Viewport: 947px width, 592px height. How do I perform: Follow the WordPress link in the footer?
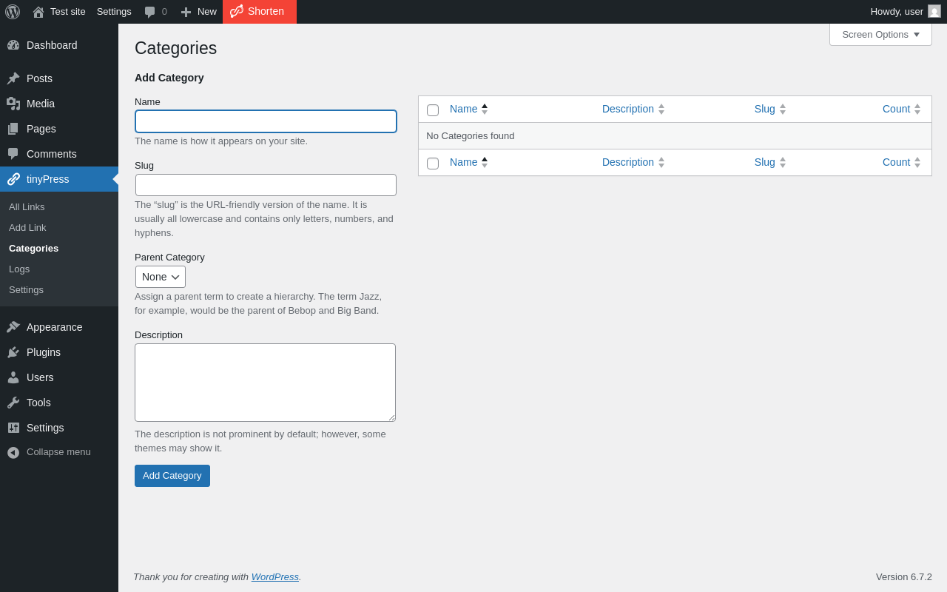coord(274,576)
